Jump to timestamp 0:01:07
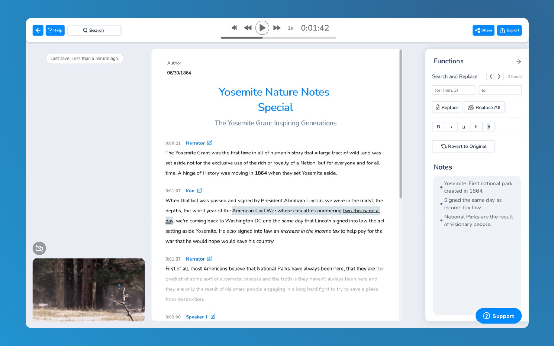Image resolution: width=554 pixels, height=346 pixels. click(173, 191)
